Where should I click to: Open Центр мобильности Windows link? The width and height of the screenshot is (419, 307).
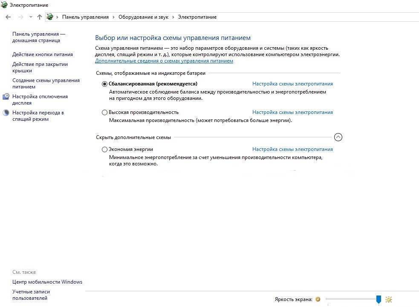47,282
